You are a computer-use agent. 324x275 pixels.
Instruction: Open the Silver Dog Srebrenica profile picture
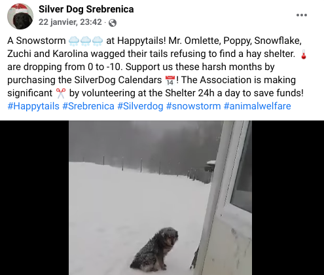click(20, 16)
